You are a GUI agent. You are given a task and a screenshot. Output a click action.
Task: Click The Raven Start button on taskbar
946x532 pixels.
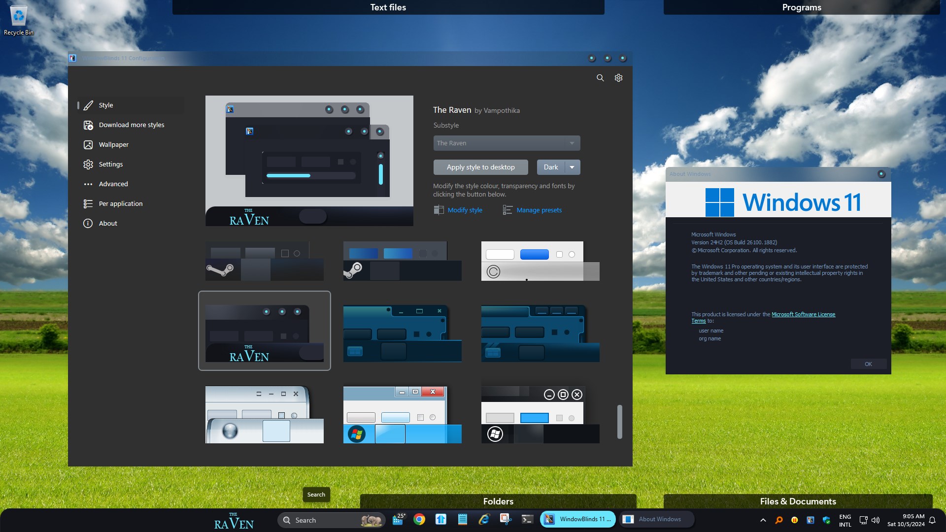234,520
